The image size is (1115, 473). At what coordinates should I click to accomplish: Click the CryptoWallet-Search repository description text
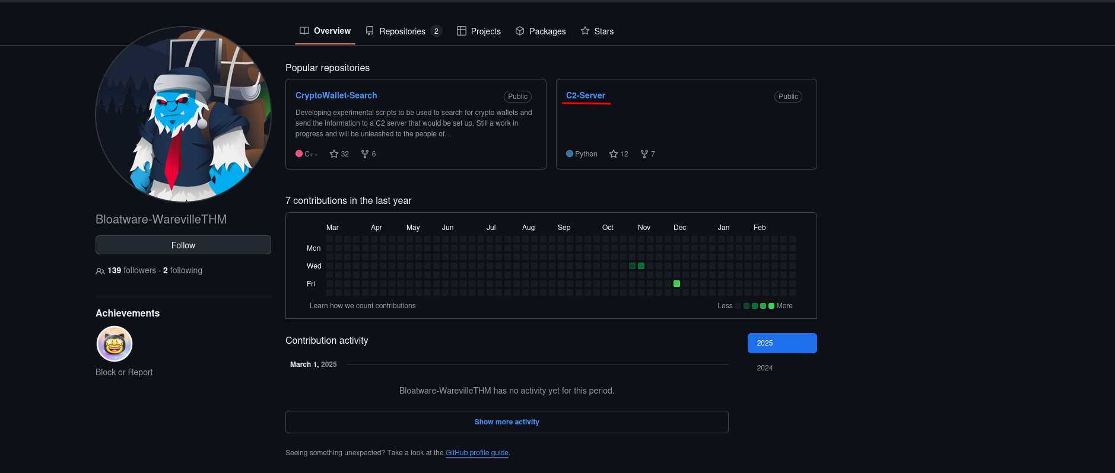tap(414, 123)
